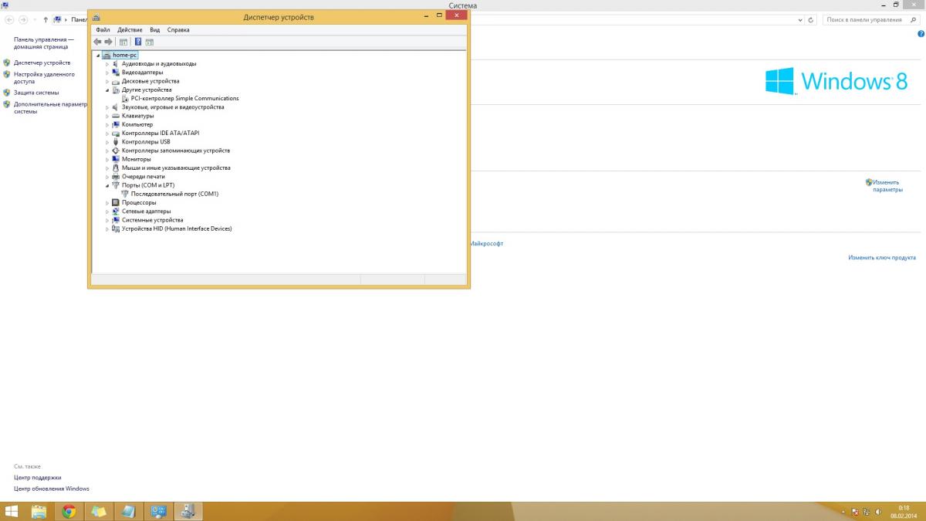Screen dimensions: 926x521
Task: Click the volume icon in system tray
Action: [x=879, y=511]
